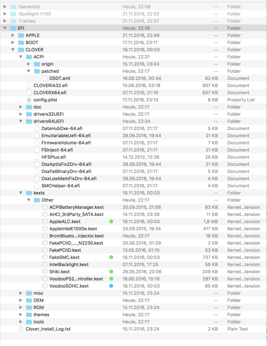Select the file name CLOVERIA32.efi
Image resolution: width=267 pixels, height=346 pixels.
pos(51,86)
